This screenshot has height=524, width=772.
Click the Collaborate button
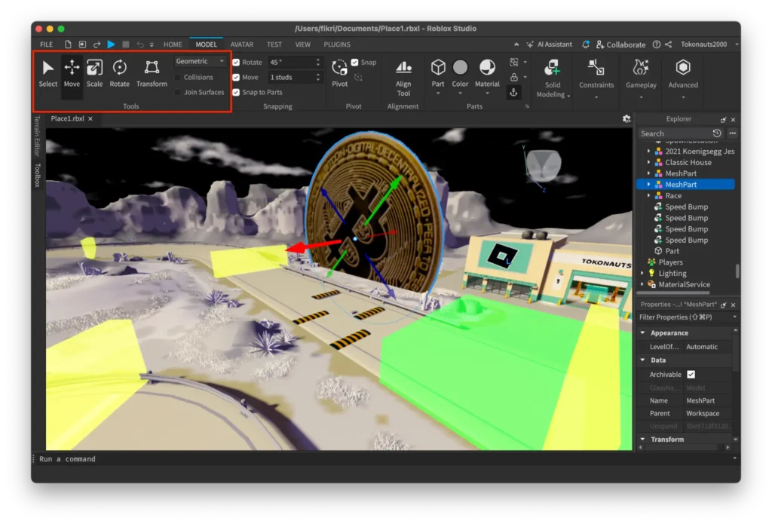pyautogui.click(x=620, y=44)
